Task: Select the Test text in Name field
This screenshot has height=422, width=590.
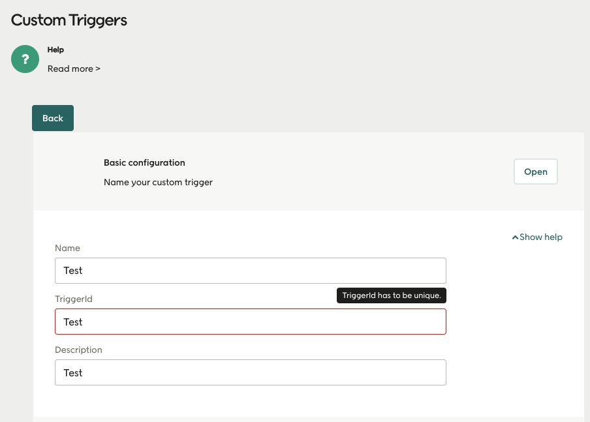Action: (74, 270)
